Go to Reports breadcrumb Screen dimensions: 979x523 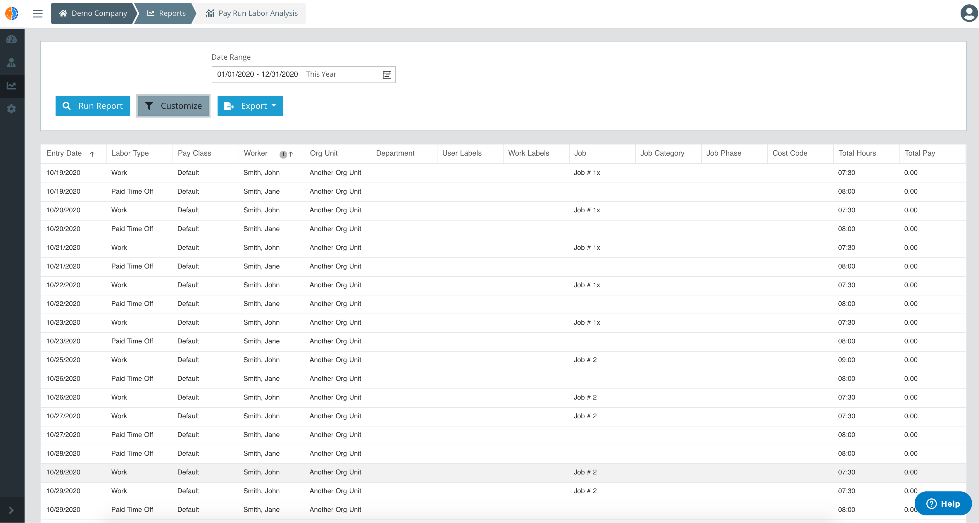pyautogui.click(x=166, y=13)
